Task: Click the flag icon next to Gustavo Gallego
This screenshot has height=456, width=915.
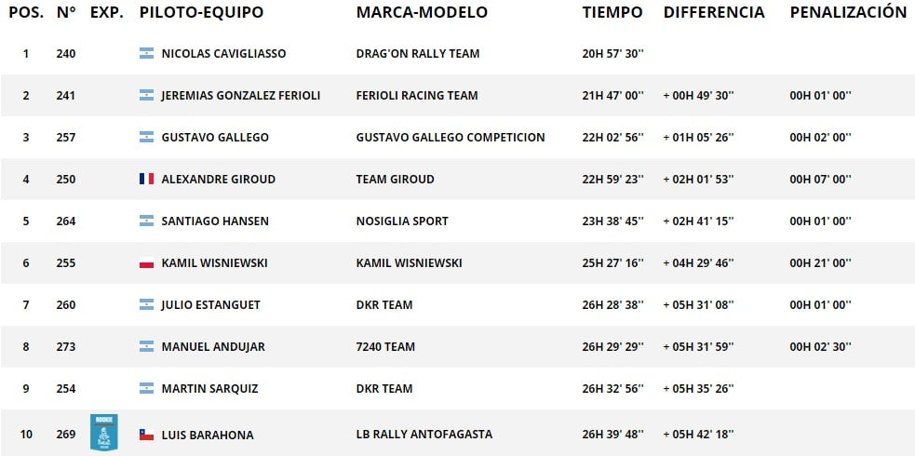Action: [x=146, y=137]
